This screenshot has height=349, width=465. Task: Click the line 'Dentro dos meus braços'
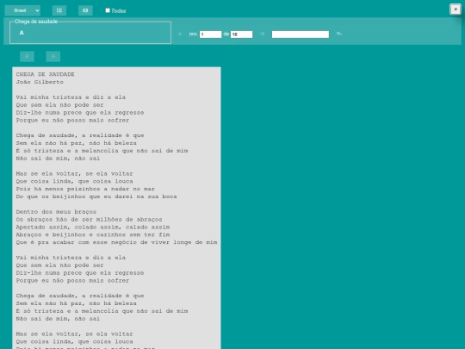pyautogui.click(x=56, y=212)
